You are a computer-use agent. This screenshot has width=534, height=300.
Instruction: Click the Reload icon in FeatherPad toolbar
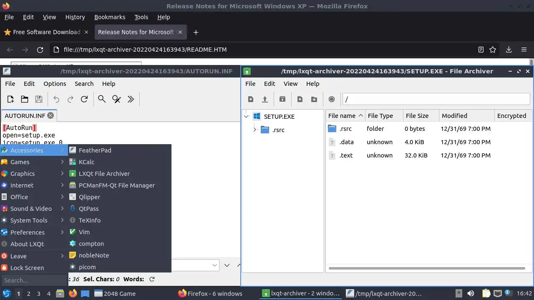(x=84, y=99)
